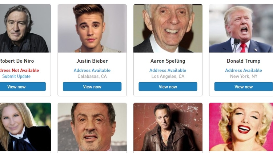Click the Submit Update link
This screenshot has height=153, width=273.
pyautogui.click(x=16, y=76)
